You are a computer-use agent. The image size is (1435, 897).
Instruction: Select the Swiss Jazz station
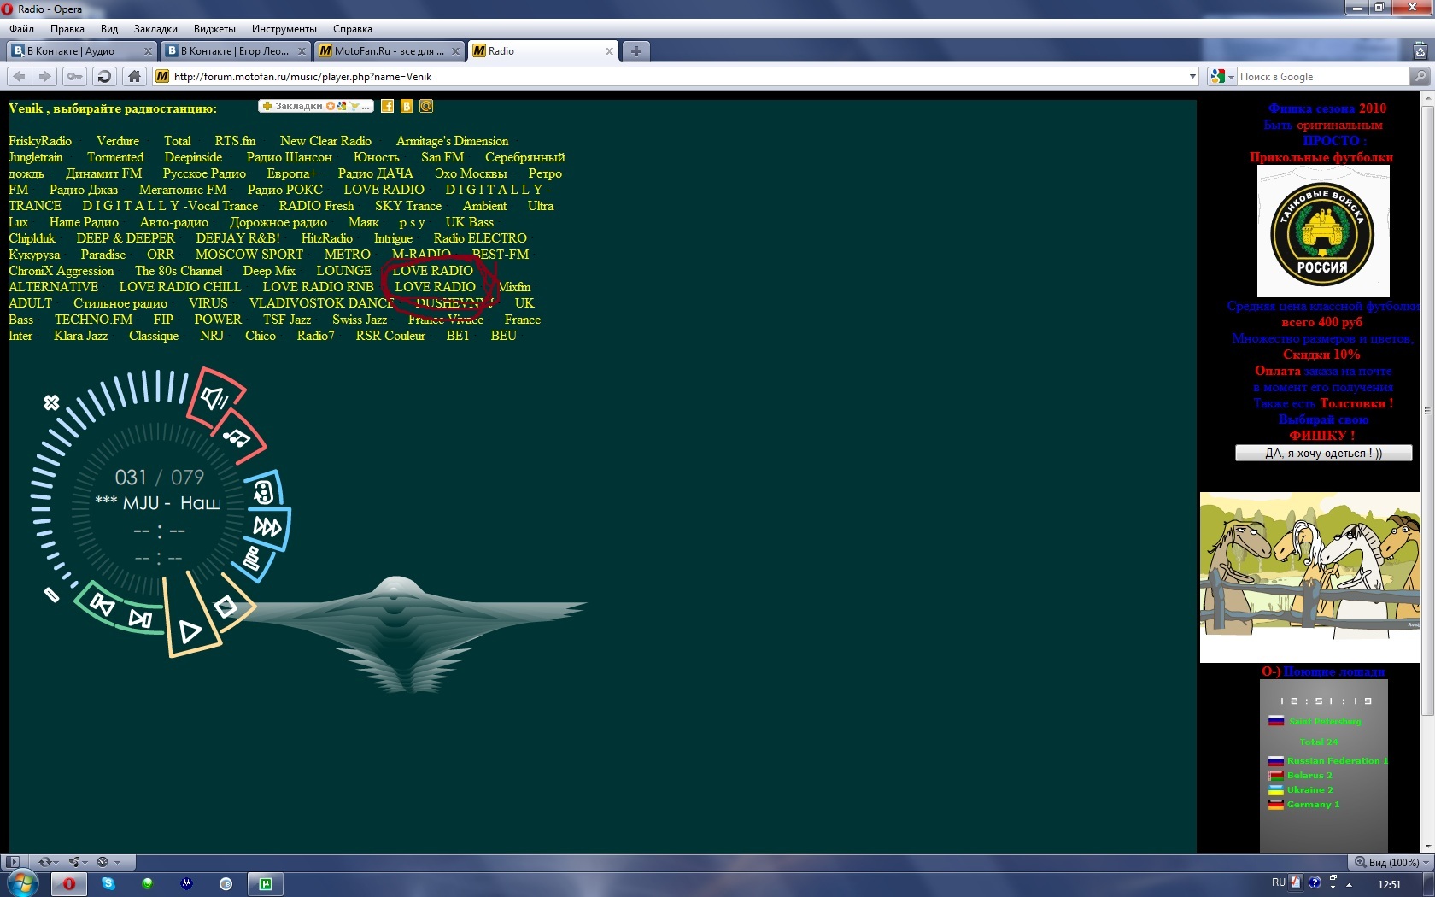tap(360, 320)
